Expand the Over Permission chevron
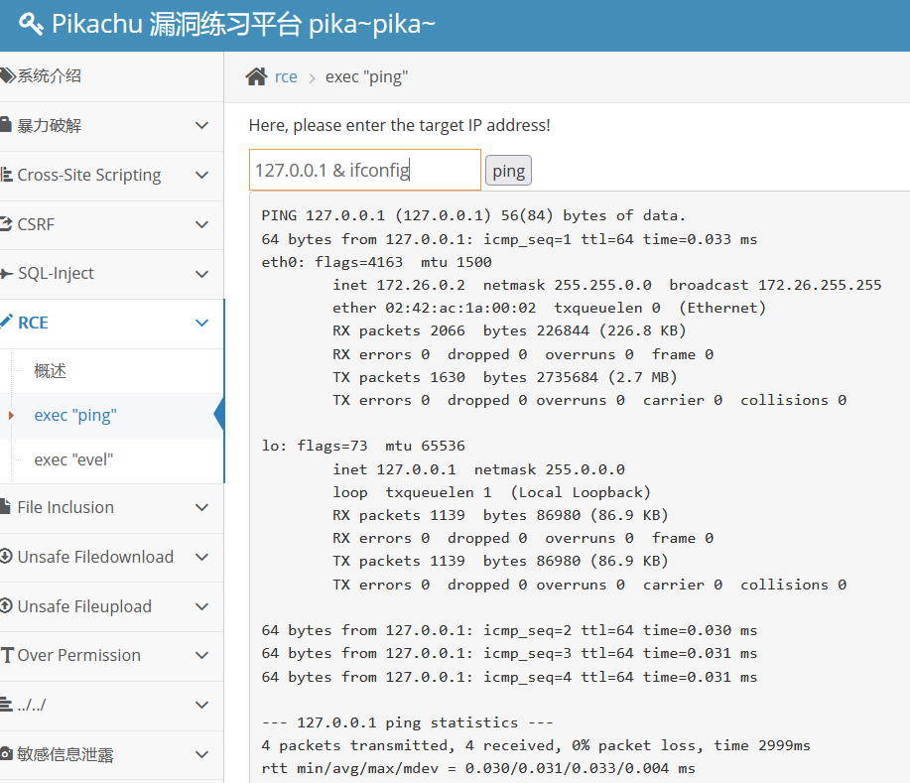910x783 pixels. point(202,655)
